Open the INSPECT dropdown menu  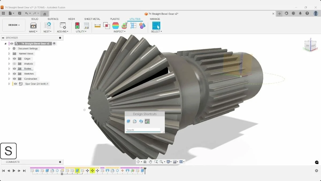click(119, 32)
